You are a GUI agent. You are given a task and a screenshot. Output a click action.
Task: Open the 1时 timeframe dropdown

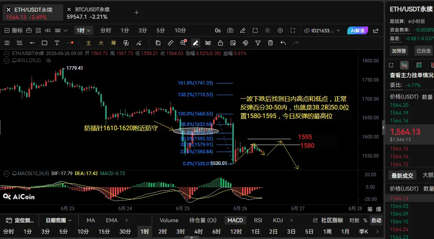(83, 30)
